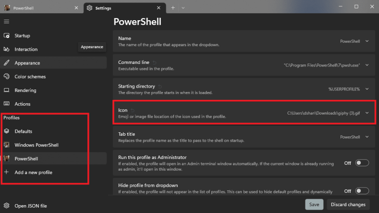This screenshot has width=379, height=213.
Task: Click the Open JSON file gear icon
Action: tap(6, 206)
